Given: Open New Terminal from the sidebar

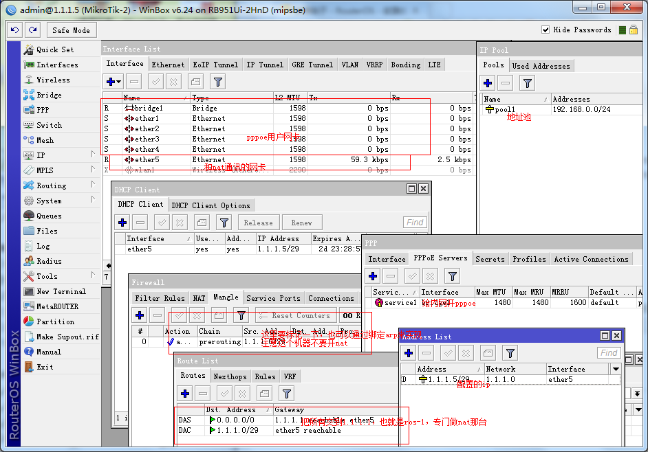Looking at the screenshot, I should click(x=61, y=291).
